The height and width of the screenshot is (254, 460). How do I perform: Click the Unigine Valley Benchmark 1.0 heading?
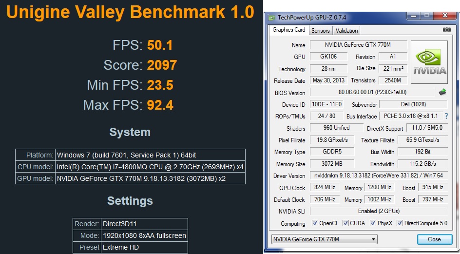click(x=130, y=12)
